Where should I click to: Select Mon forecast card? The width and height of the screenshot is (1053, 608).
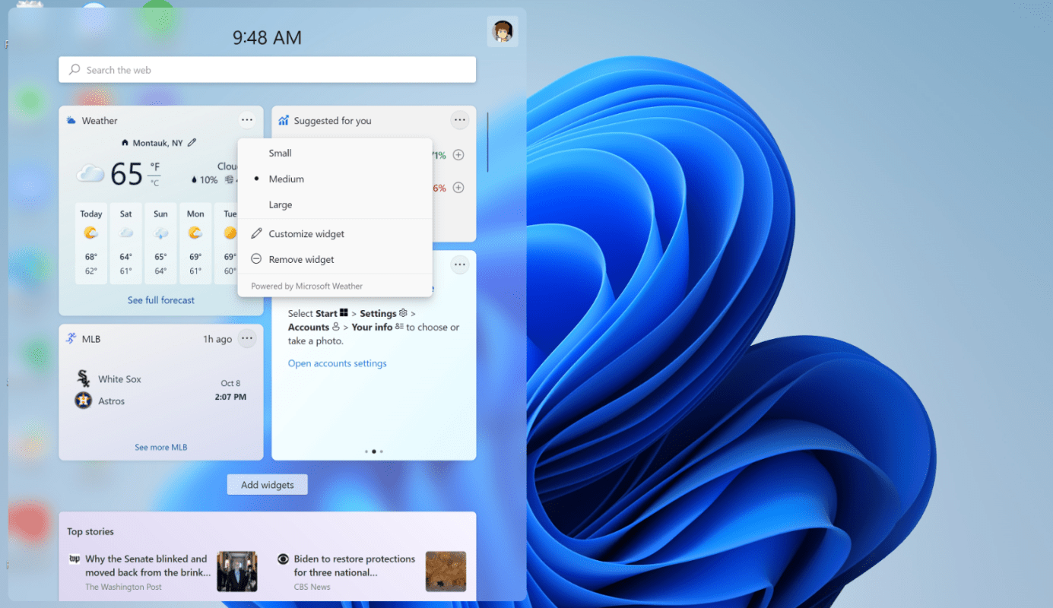195,243
